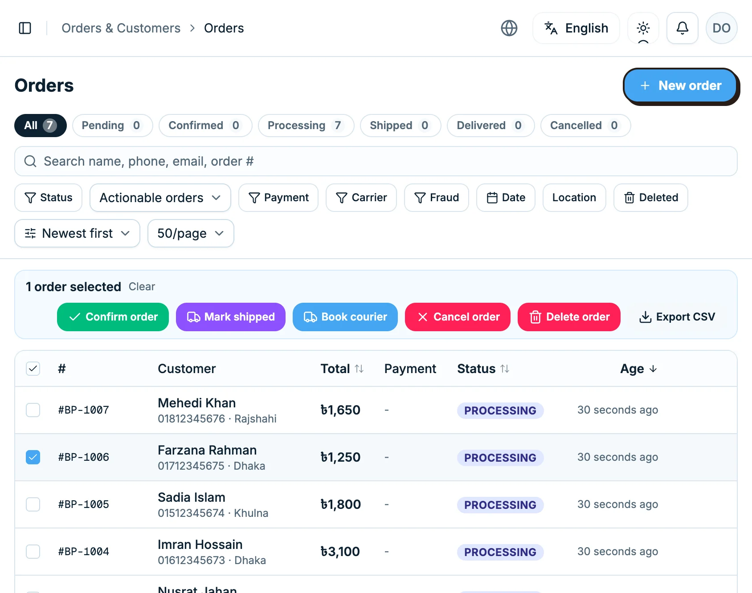Switch to the Cancelled tab

(586, 126)
